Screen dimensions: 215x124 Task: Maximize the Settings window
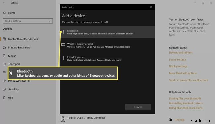[203, 3]
